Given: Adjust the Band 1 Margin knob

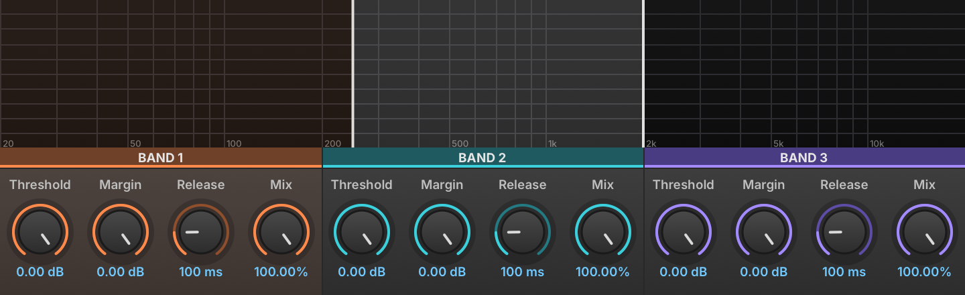Looking at the screenshot, I should pos(121,231).
